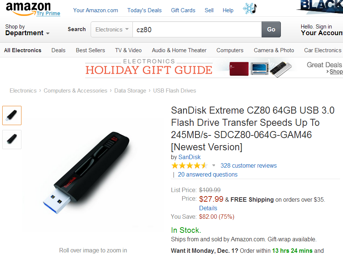Open the Camera & Photo tab
The height and width of the screenshot is (255, 343).
tap(274, 50)
